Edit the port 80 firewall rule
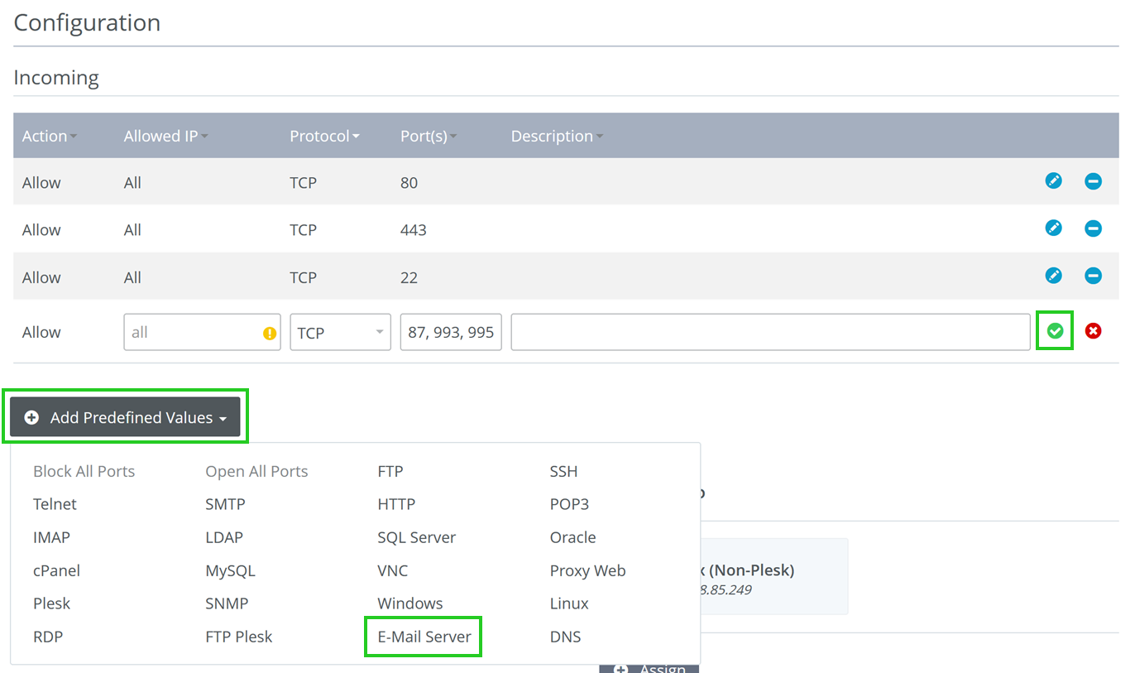The height and width of the screenshot is (673, 1135). (x=1053, y=180)
